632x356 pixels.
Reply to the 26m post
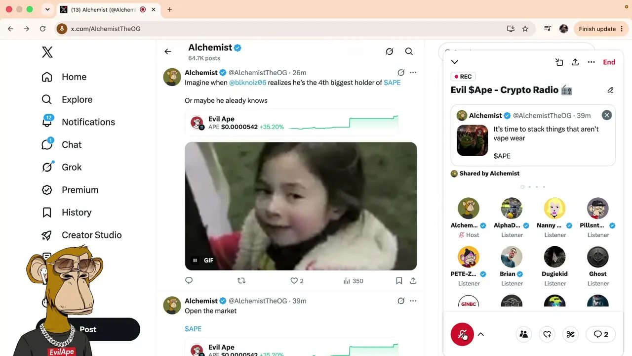(189, 281)
